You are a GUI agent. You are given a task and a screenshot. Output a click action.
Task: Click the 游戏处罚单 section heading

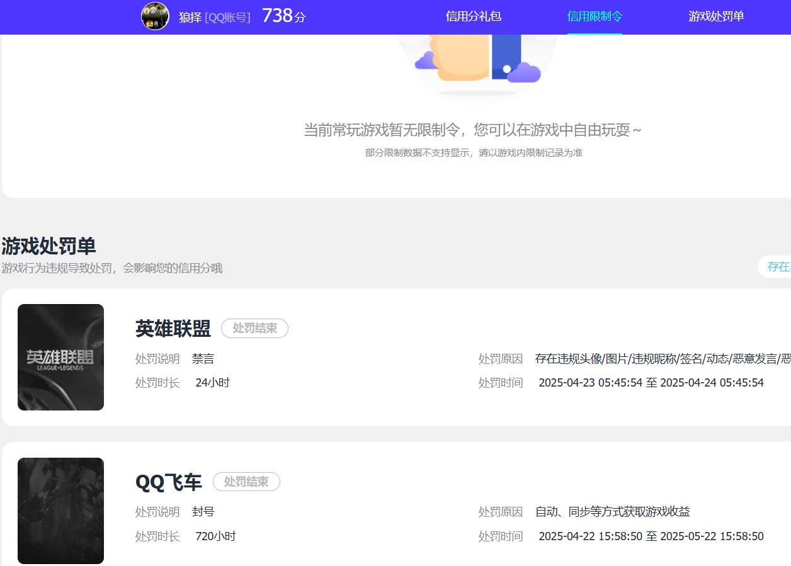click(x=48, y=246)
